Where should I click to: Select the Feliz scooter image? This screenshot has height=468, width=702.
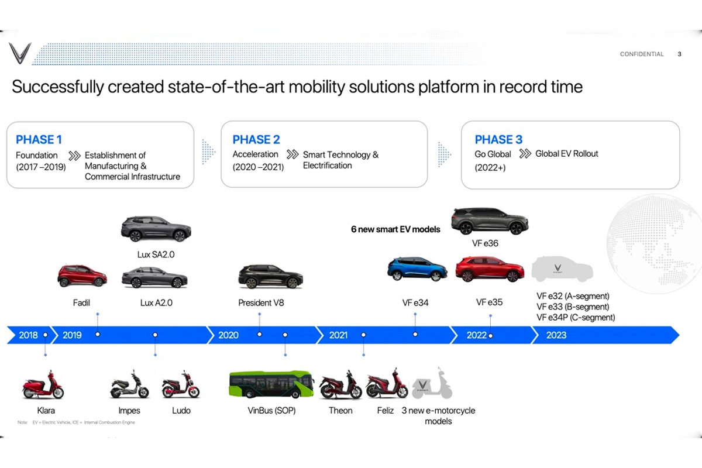[x=387, y=383]
